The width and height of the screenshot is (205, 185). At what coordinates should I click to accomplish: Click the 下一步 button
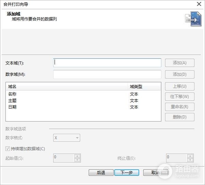tap(127, 173)
